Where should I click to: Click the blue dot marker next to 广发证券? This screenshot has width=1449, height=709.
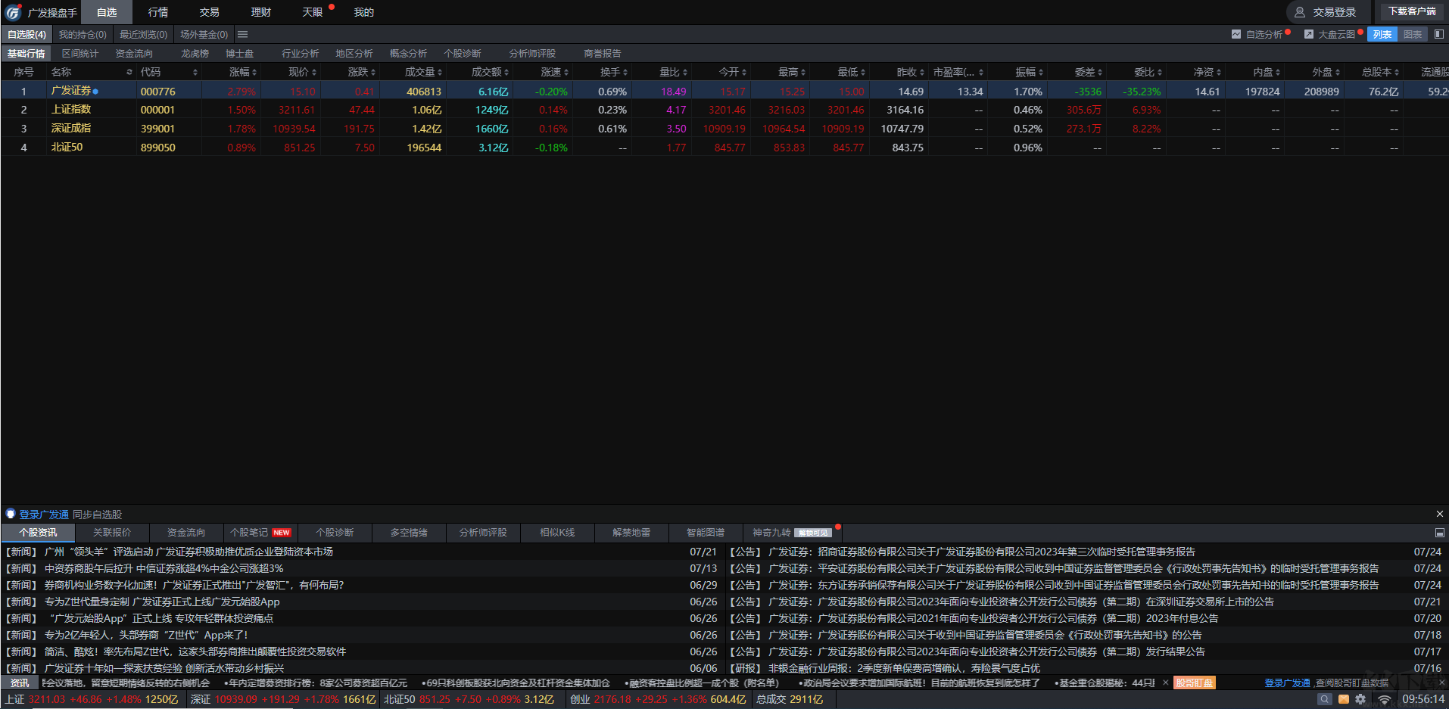click(x=95, y=92)
